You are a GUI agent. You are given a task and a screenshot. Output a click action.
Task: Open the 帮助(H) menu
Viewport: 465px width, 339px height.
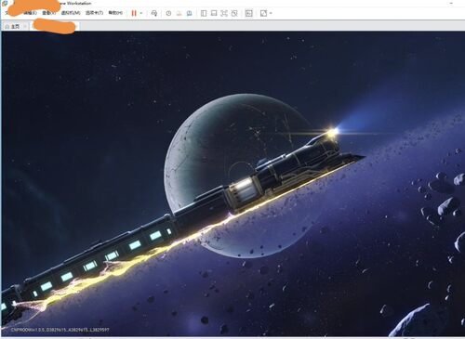pos(115,13)
